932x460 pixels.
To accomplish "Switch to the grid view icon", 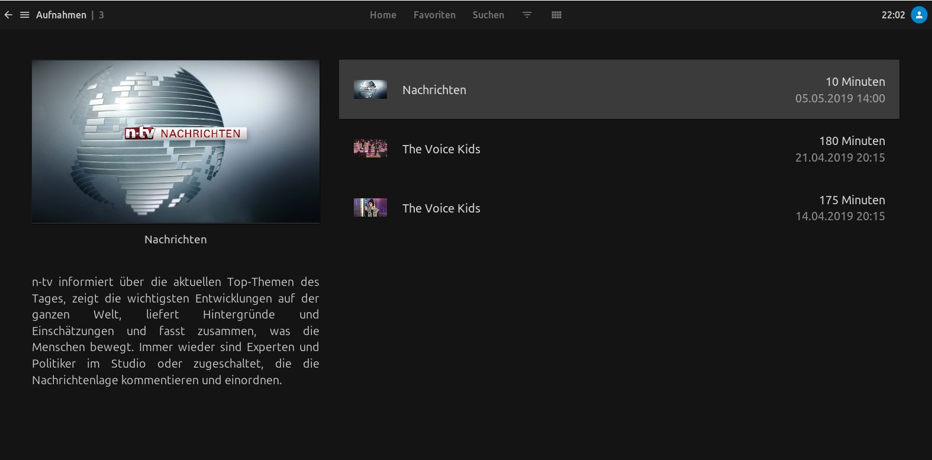I will [x=556, y=15].
